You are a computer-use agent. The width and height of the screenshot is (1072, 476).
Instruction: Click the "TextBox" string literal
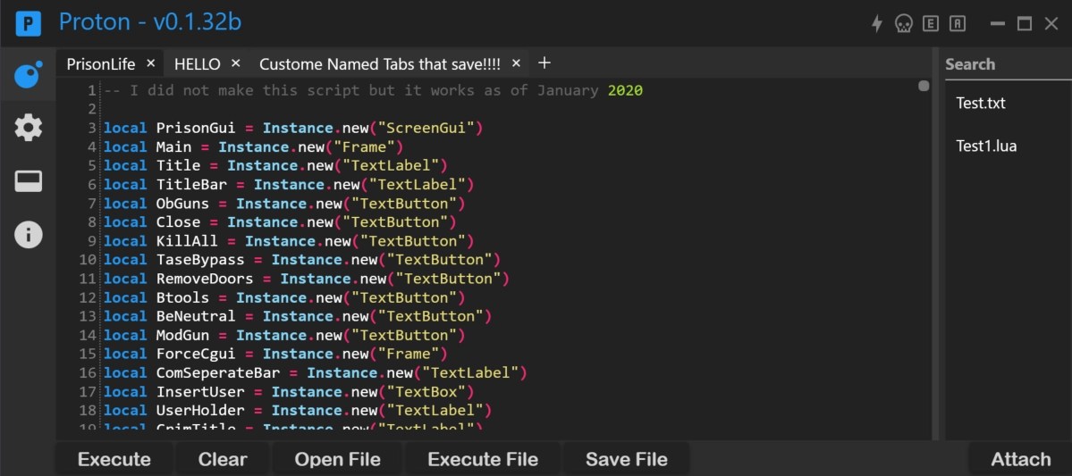point(426,392)
